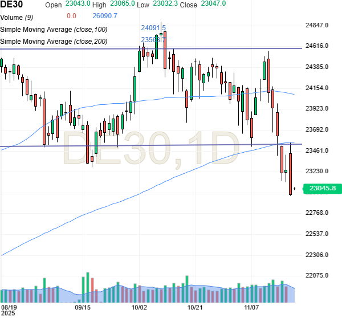The image size is (342, 318).
Task: Click the 10/02 date axis label
Action: pos(140,307)
